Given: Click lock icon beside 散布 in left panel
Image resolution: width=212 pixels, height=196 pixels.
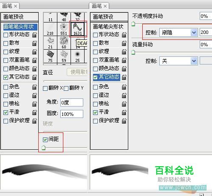Looking at the screenshot, I should (x=34, y=43).
